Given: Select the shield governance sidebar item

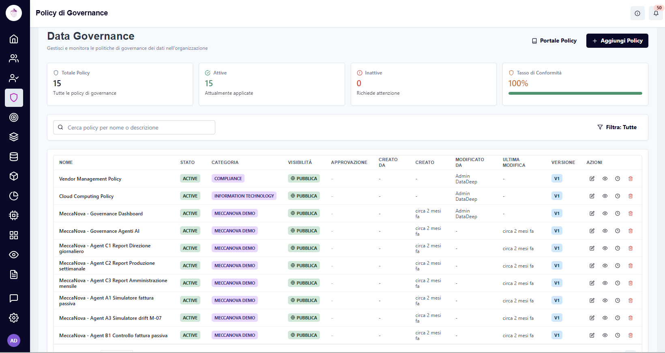Looking at the screenshot, I should pyautogui.click(x=14, y=98).
